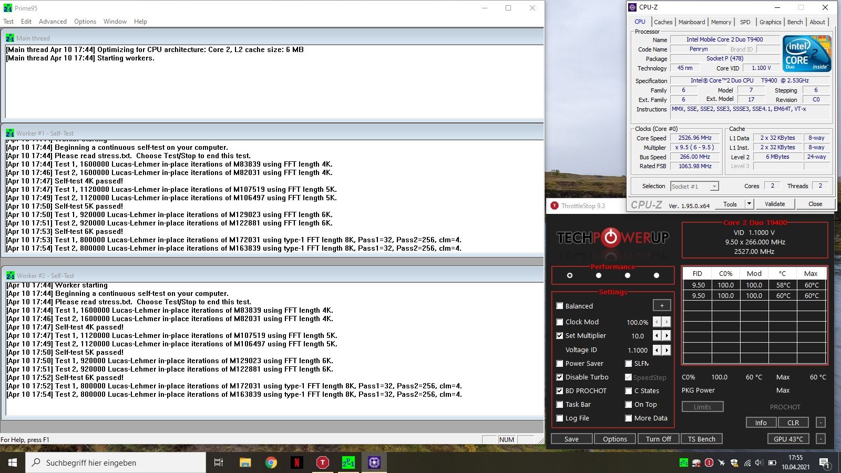The width and height of the screenshot is (841, 473).
Task: Click the Main thread sub-window icon
Action: pyautogui.click(x=10, y=38)
